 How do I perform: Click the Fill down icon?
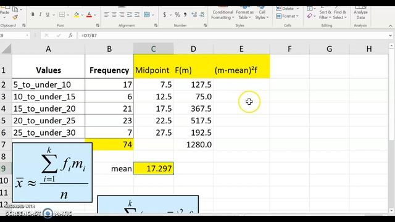(x=310, y=9)
